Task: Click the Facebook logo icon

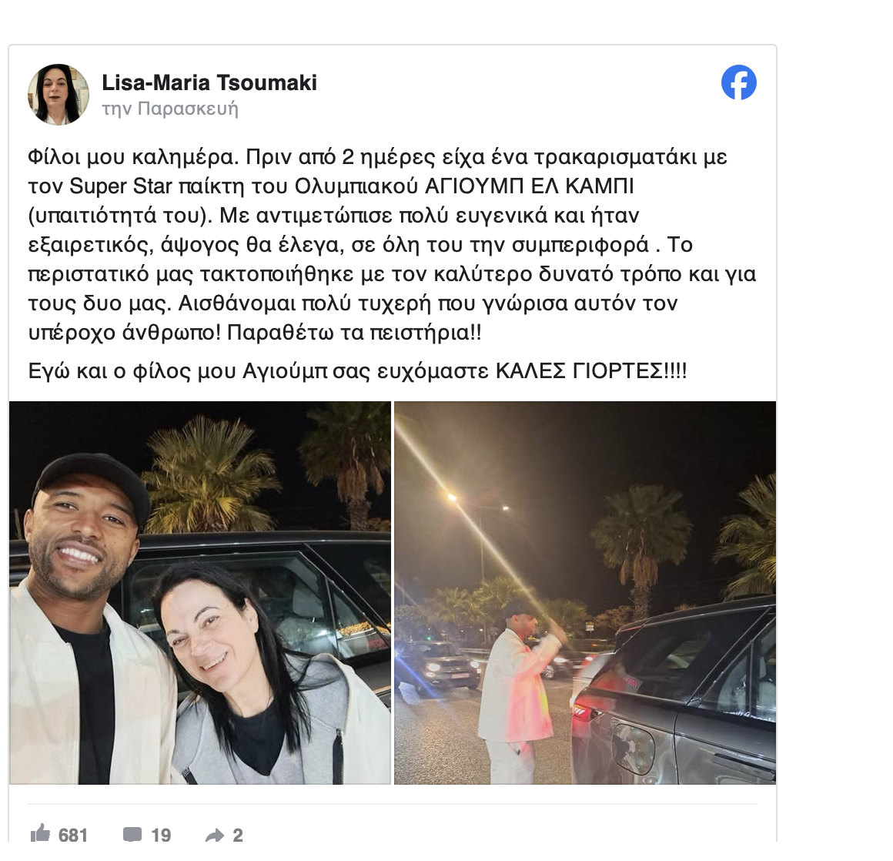Action: pyautogui.click(x=739, y=82)
